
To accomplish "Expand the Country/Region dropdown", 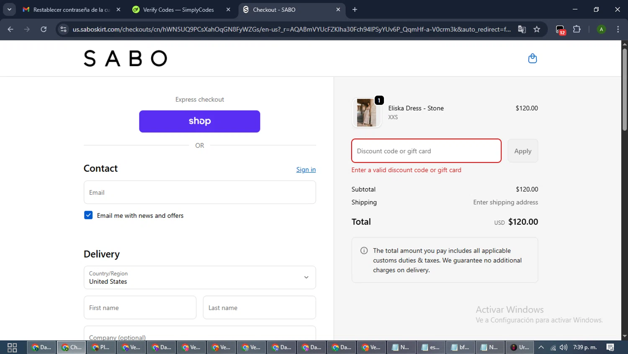I will [x=200, y=278].
